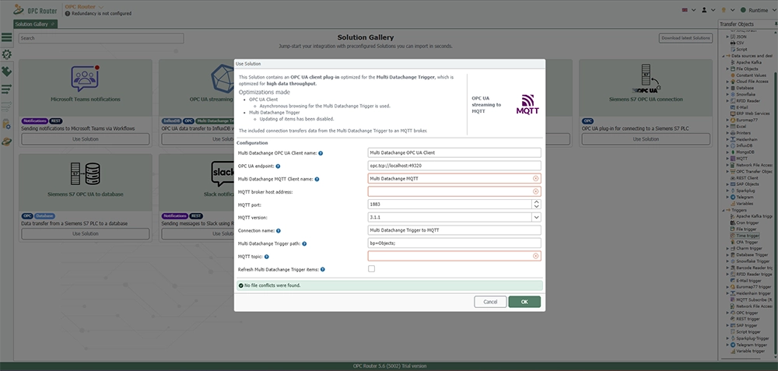
Task: Click the Connection name input field
Action: [454, 230]
